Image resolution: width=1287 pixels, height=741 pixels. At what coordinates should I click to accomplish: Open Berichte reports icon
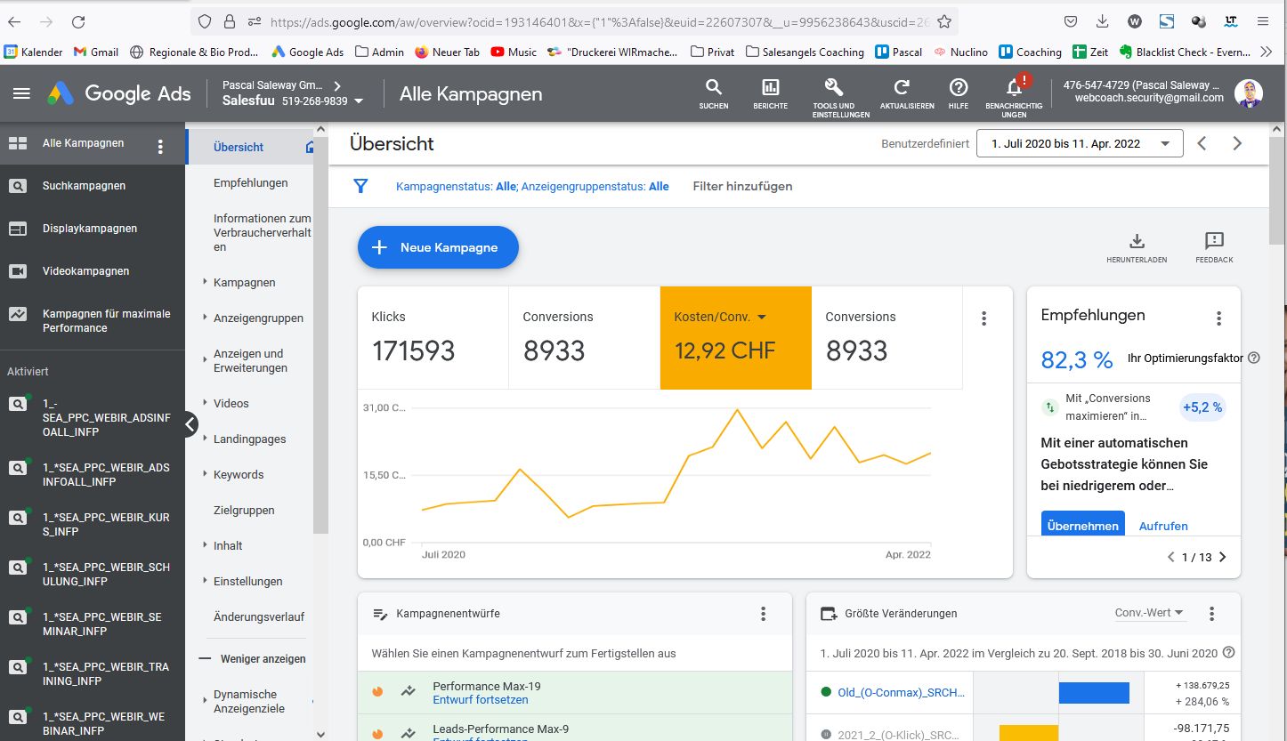pos(770,87)
